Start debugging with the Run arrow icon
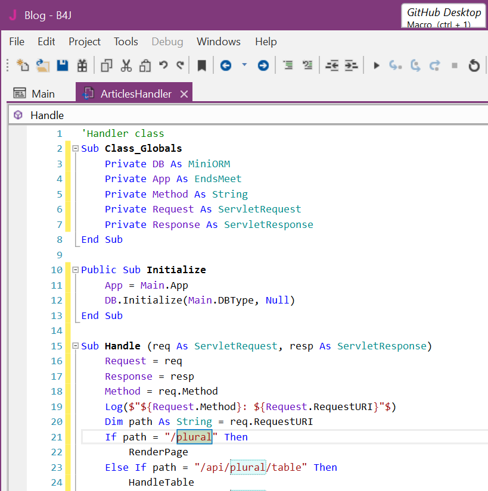The image size is (488, 491). [376, 65]
